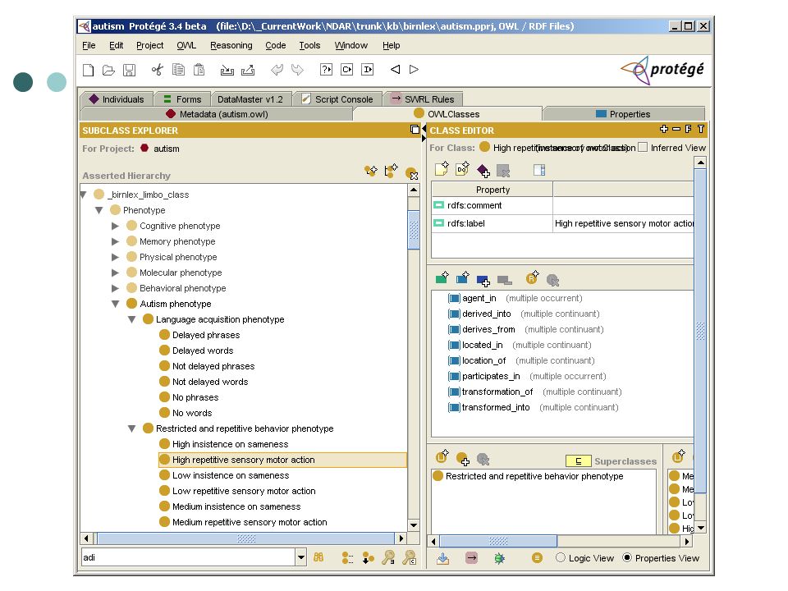
Task: Click the hierarchy vertical scrollbar thumb
Action: coord(414,230)
